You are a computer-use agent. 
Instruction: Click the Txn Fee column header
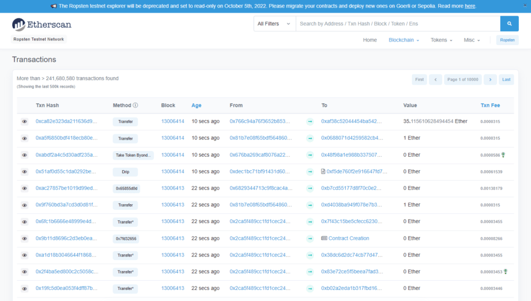pos(490,105)
